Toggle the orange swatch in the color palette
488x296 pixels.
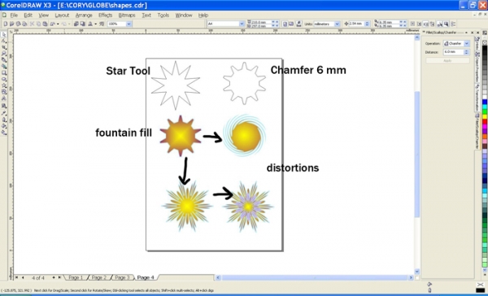click(x=485, y=137)
